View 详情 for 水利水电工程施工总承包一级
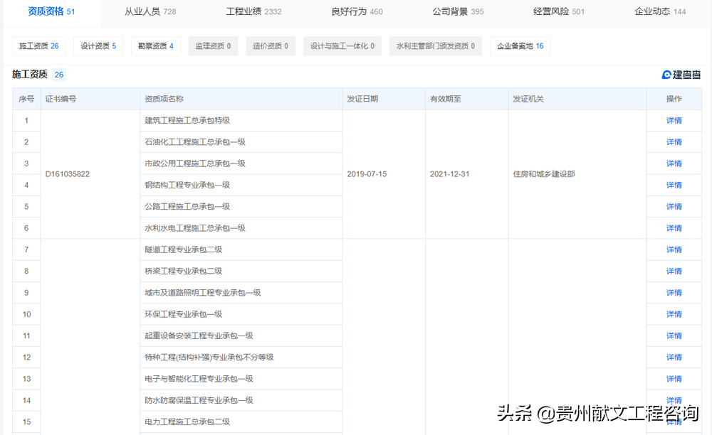The width and height of the screenshot is (712, 435). 674,228
